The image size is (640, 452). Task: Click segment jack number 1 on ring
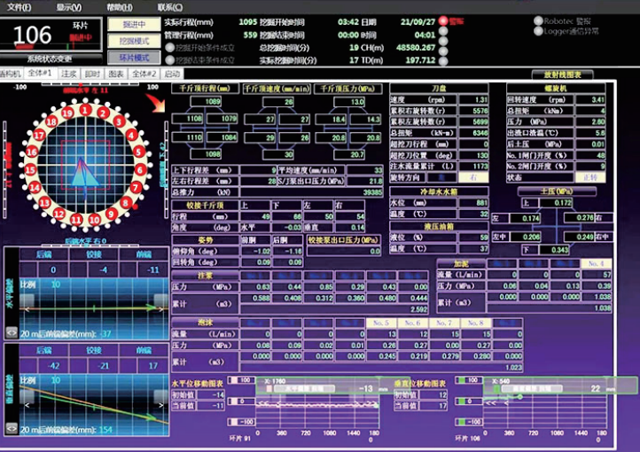[x=84, y=110]
